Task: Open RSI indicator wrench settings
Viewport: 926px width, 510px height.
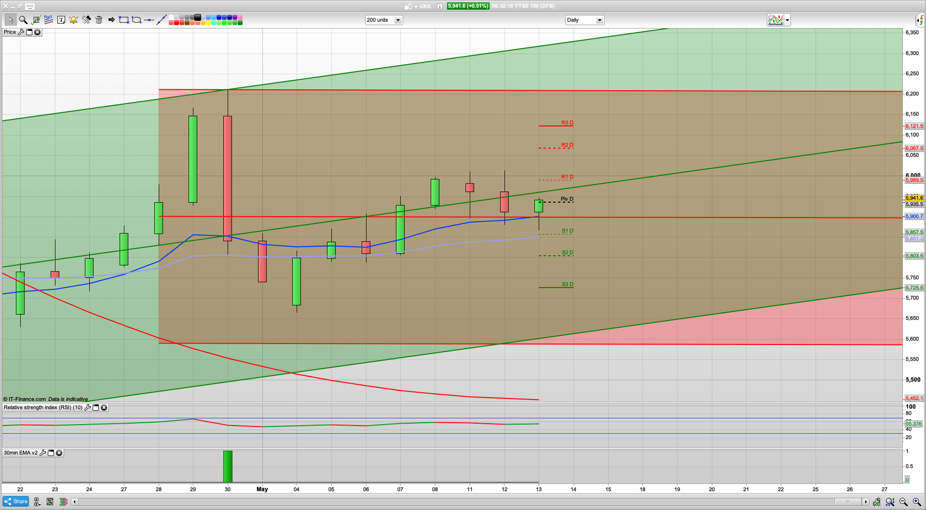Action: click(87, 408)
